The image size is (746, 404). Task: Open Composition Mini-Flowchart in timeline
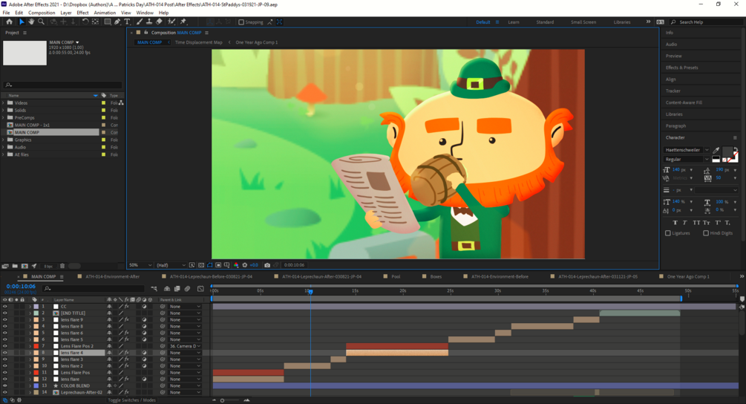(x=154, y=288)
